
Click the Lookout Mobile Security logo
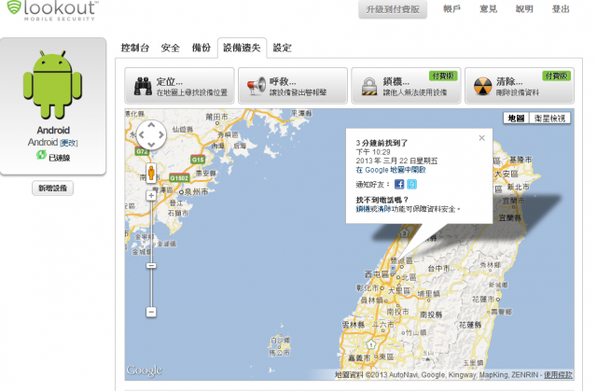click(52, 10)
